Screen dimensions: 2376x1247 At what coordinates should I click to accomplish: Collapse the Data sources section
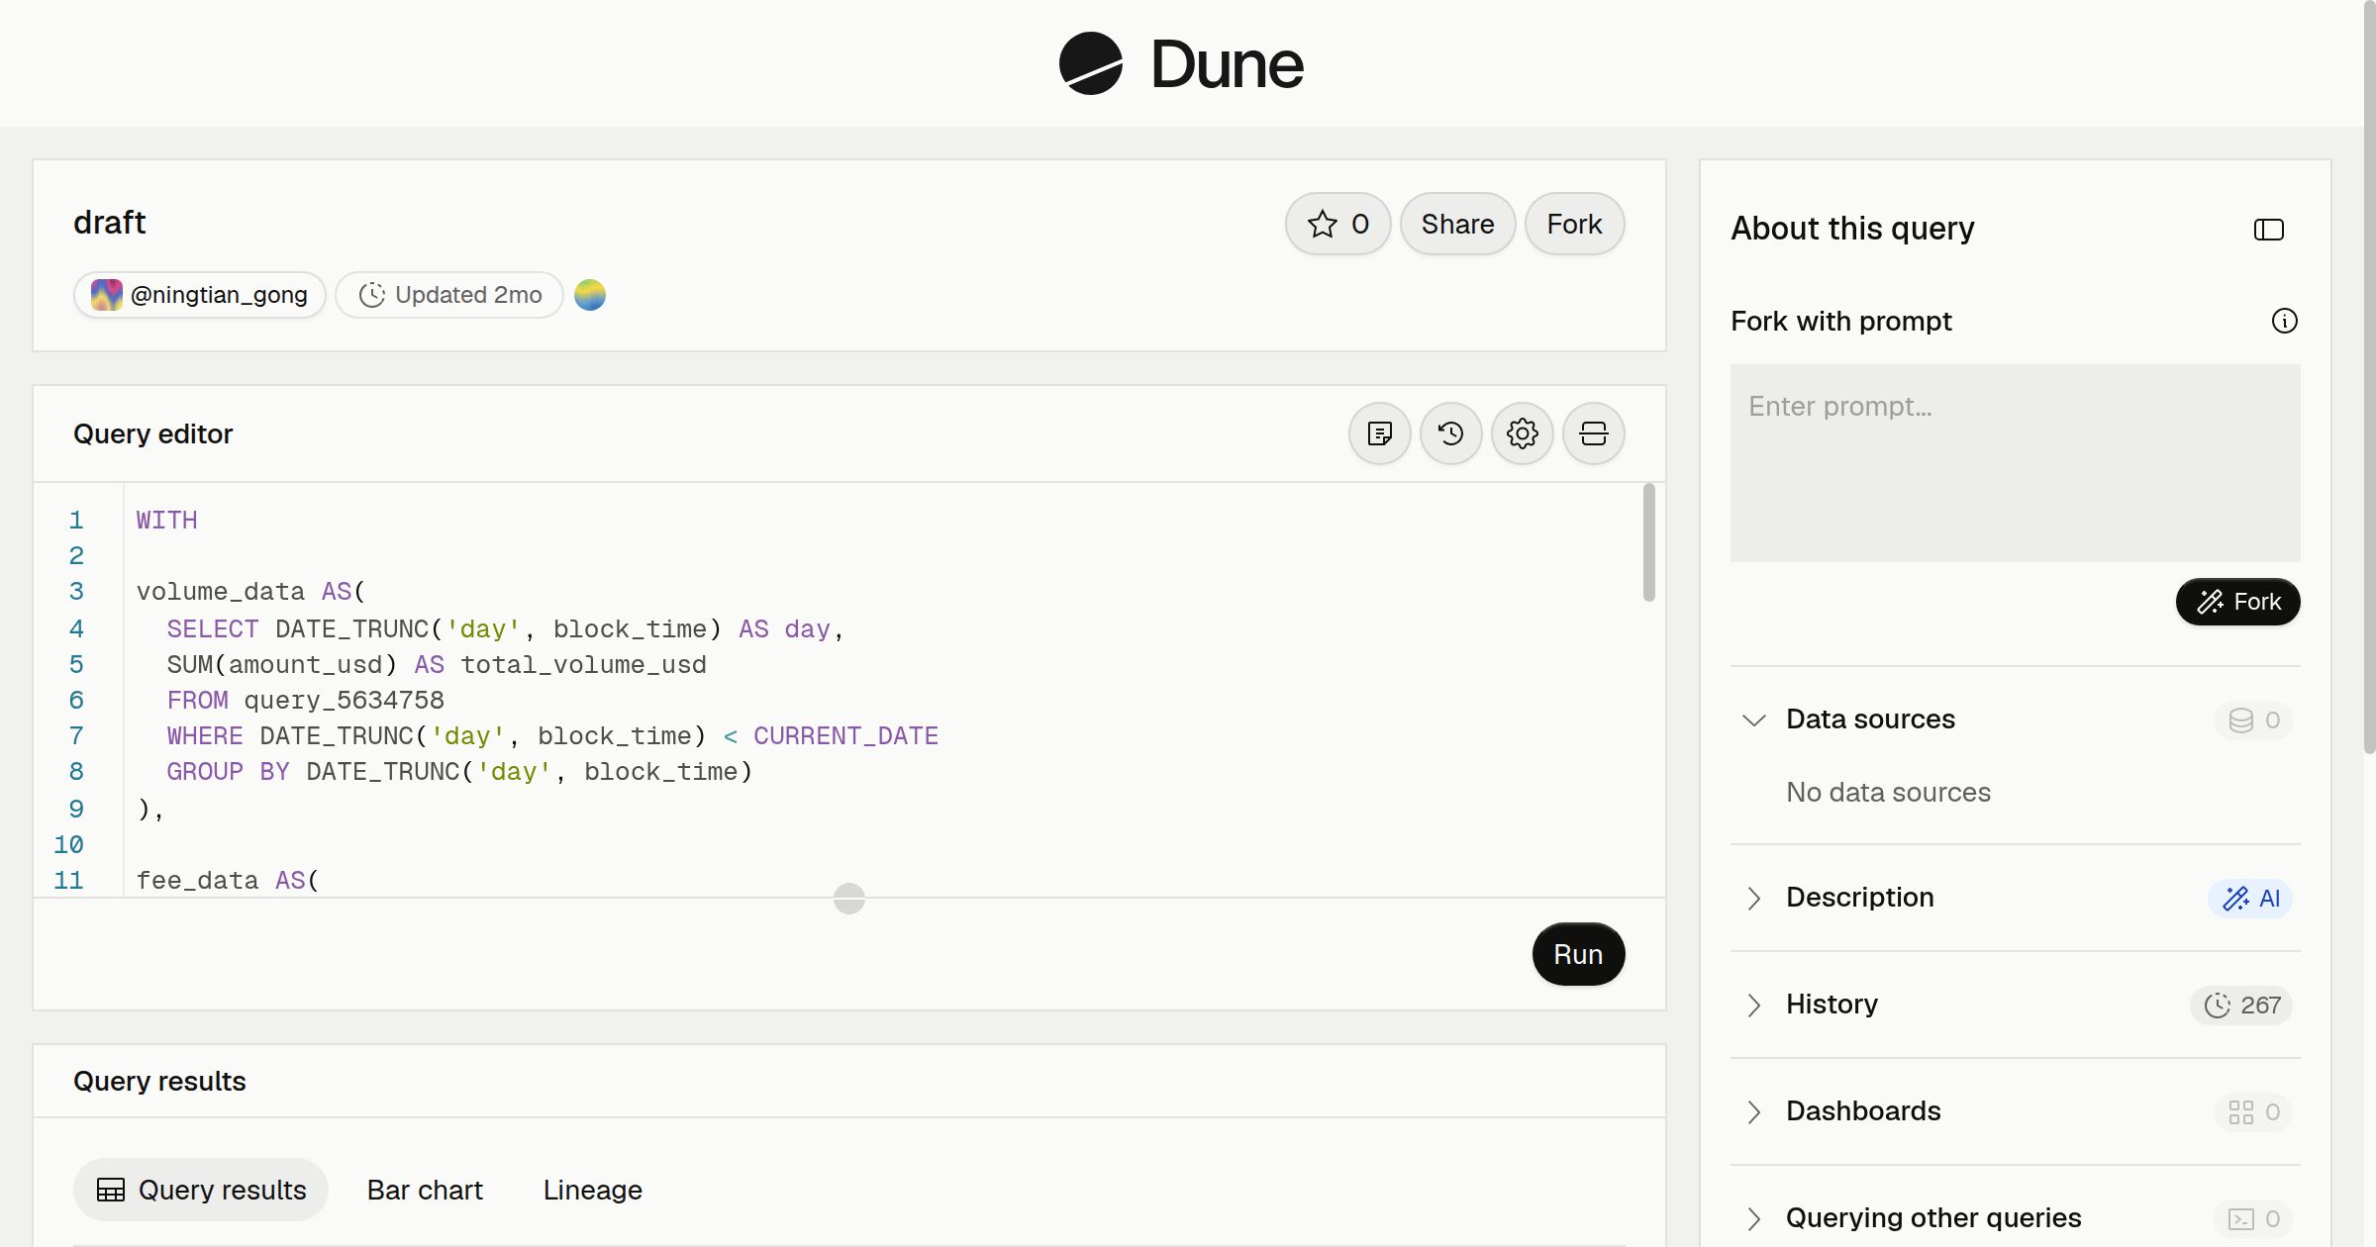click(x=1754, y=719)
